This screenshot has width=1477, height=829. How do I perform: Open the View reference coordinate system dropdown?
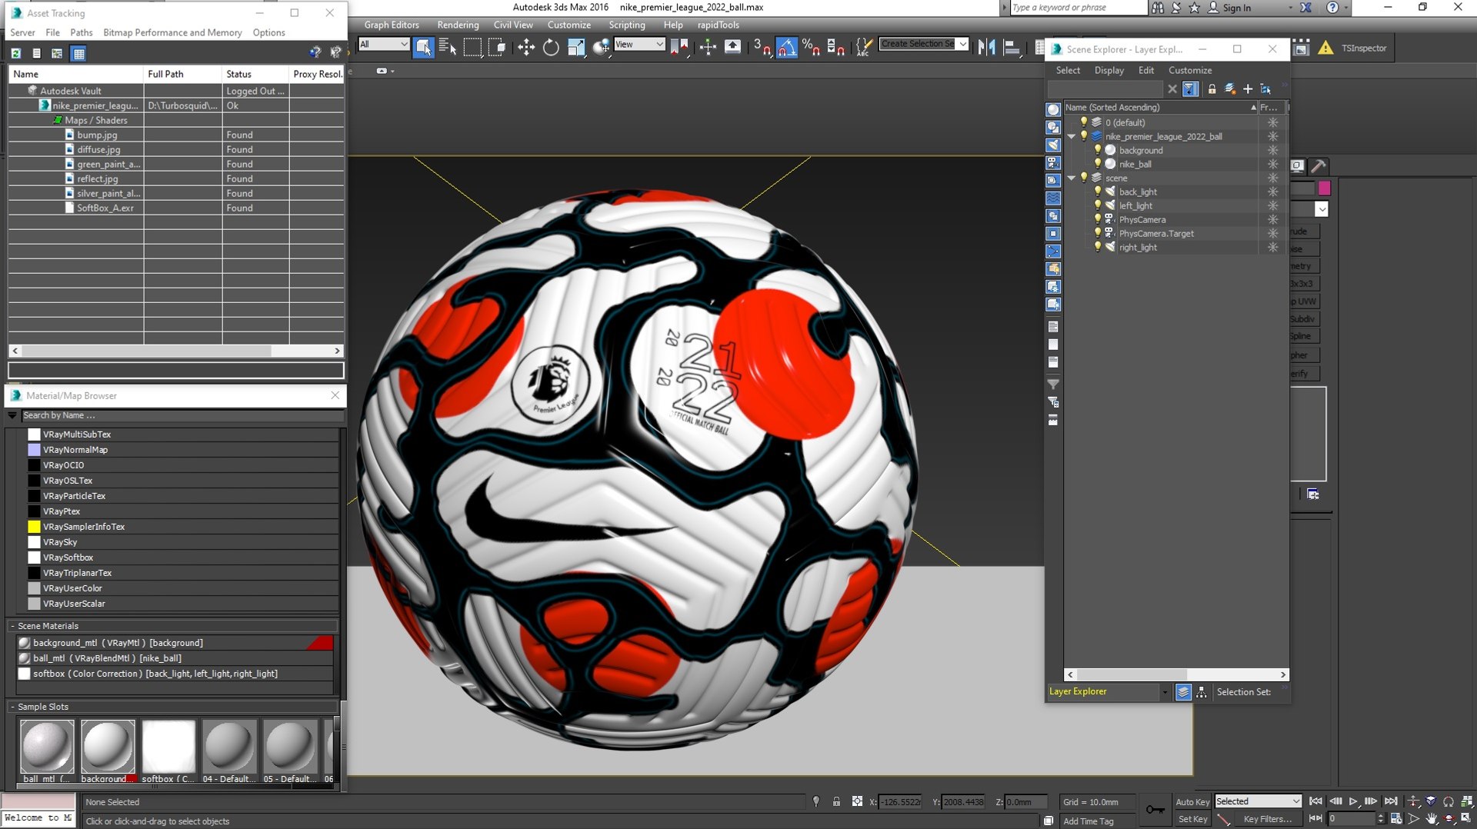click(639, 45)
